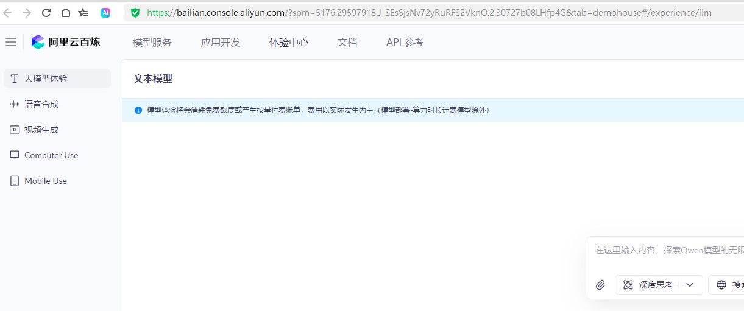This screenshot has height=311, width=744.
Task: Open the 文档 link
Action: tap(347, 42)
